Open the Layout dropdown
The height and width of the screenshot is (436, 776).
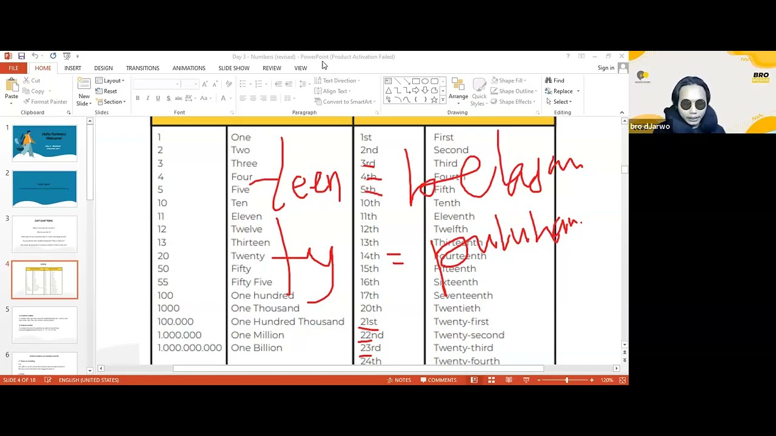110,81
